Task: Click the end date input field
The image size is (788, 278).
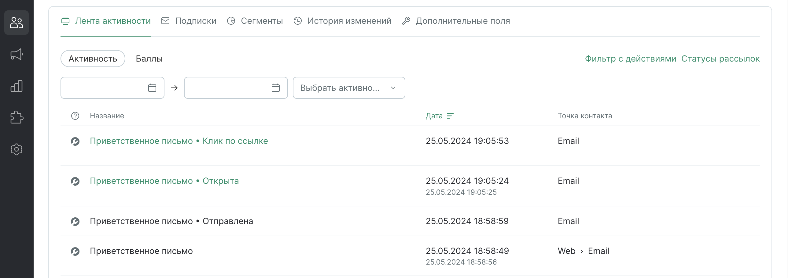Action: (236, 88)
